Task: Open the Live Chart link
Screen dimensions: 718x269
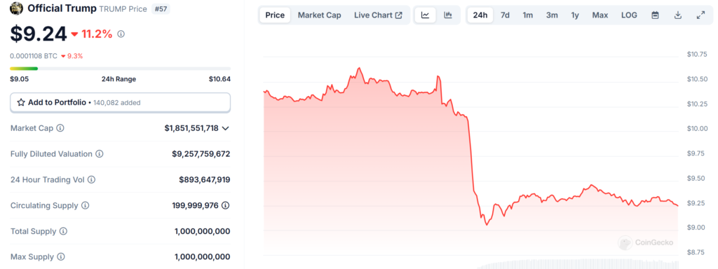Action: click(378, 15)
